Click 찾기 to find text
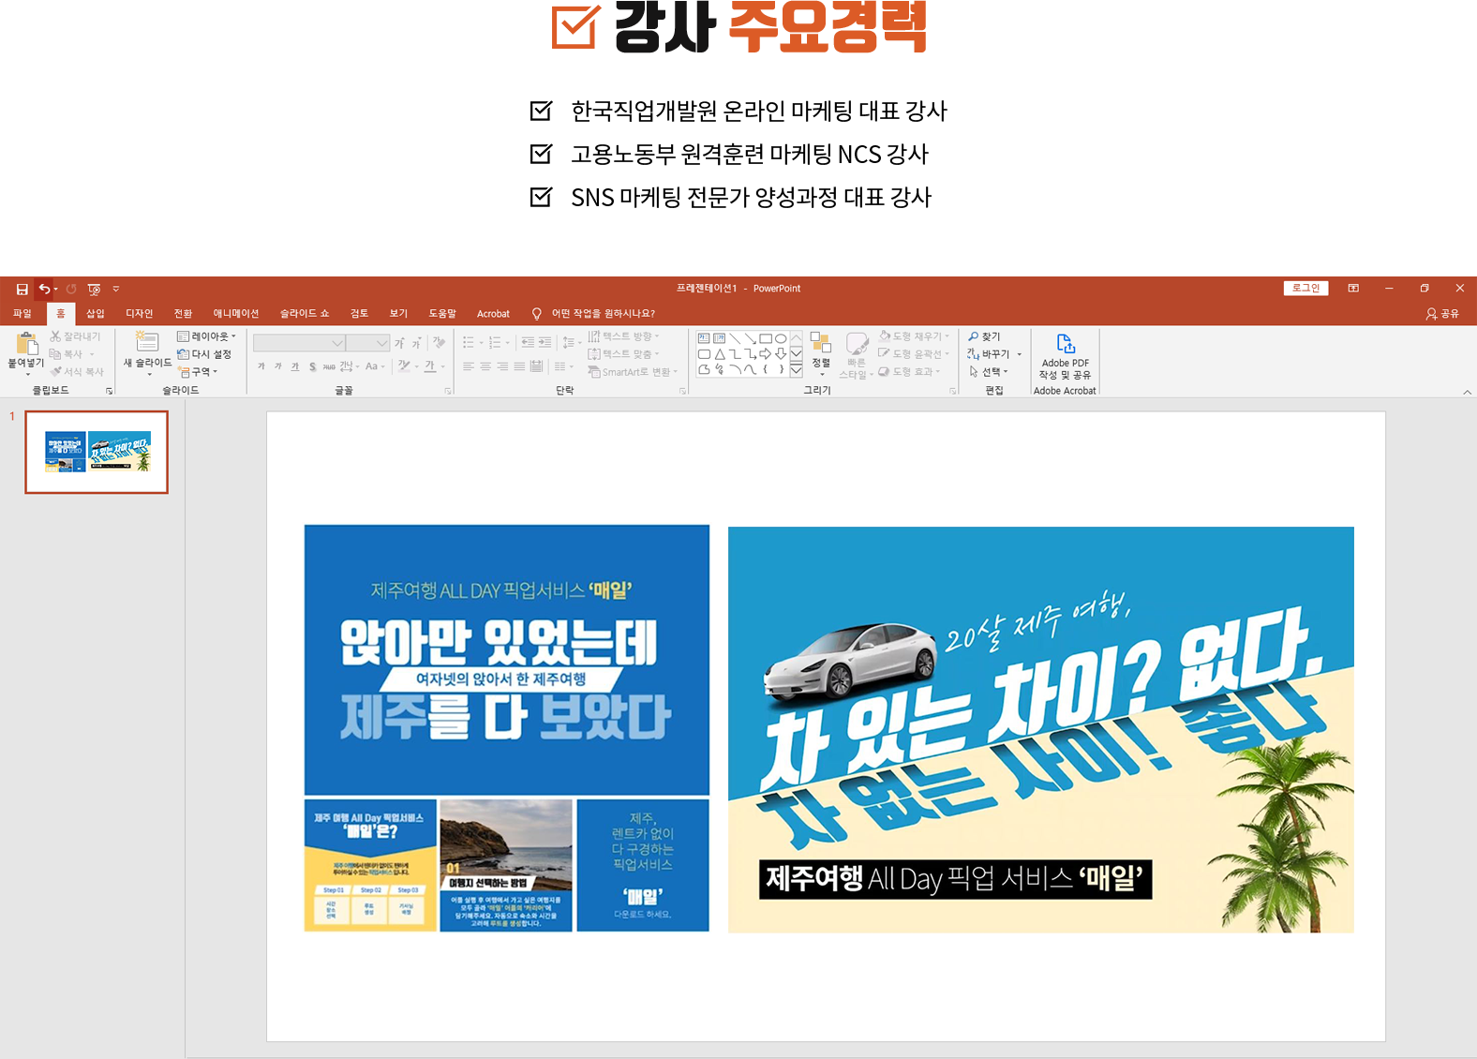 [x=985, y=336]
